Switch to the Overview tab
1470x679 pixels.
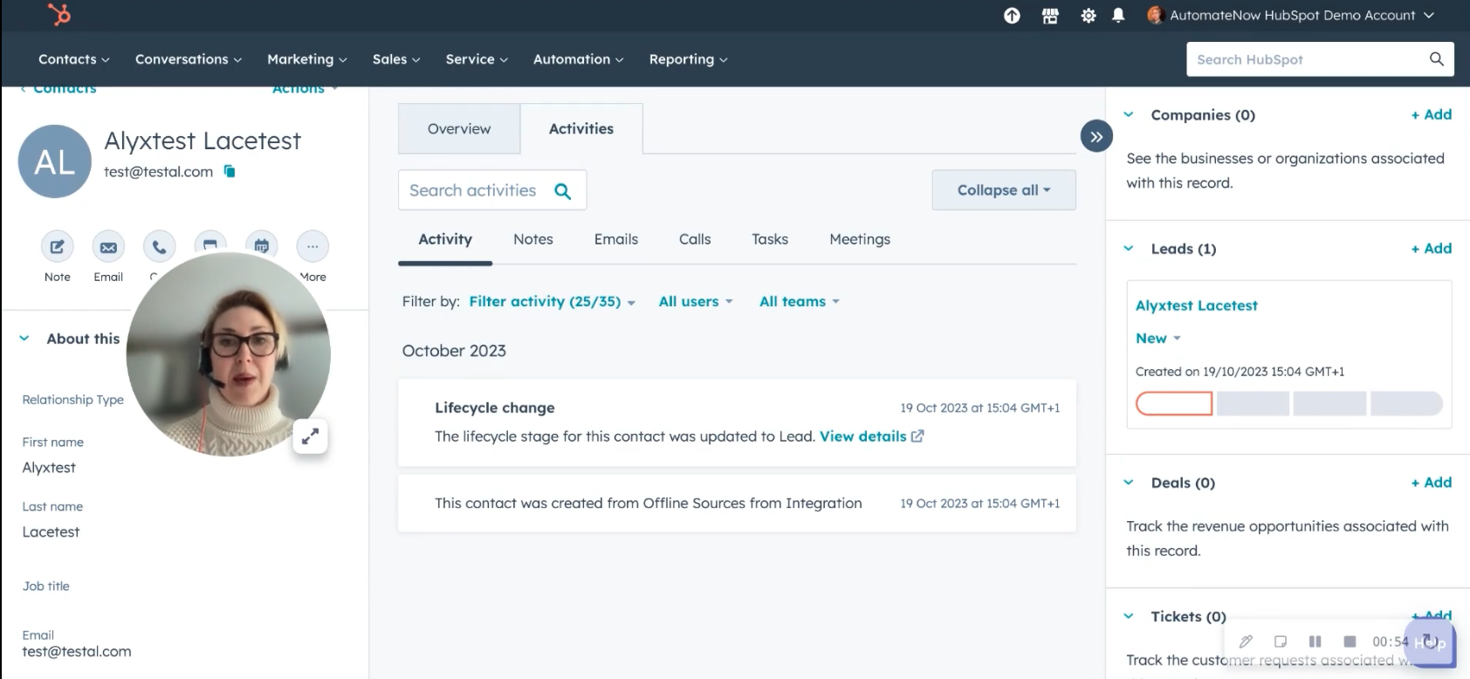459,128
